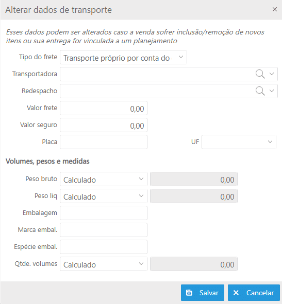The width and height of the screenshot is (282, 304).
Task: Click the X icon on Cancelar button
Action: [236, 293]
